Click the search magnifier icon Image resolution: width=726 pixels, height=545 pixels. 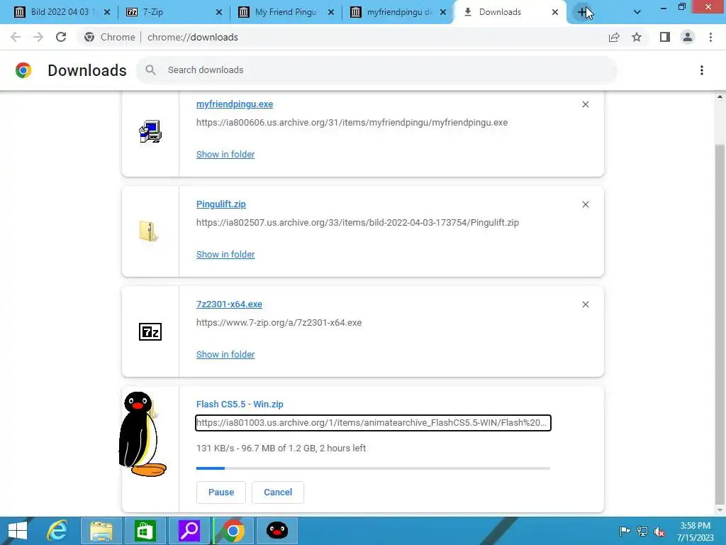point(150,70)
